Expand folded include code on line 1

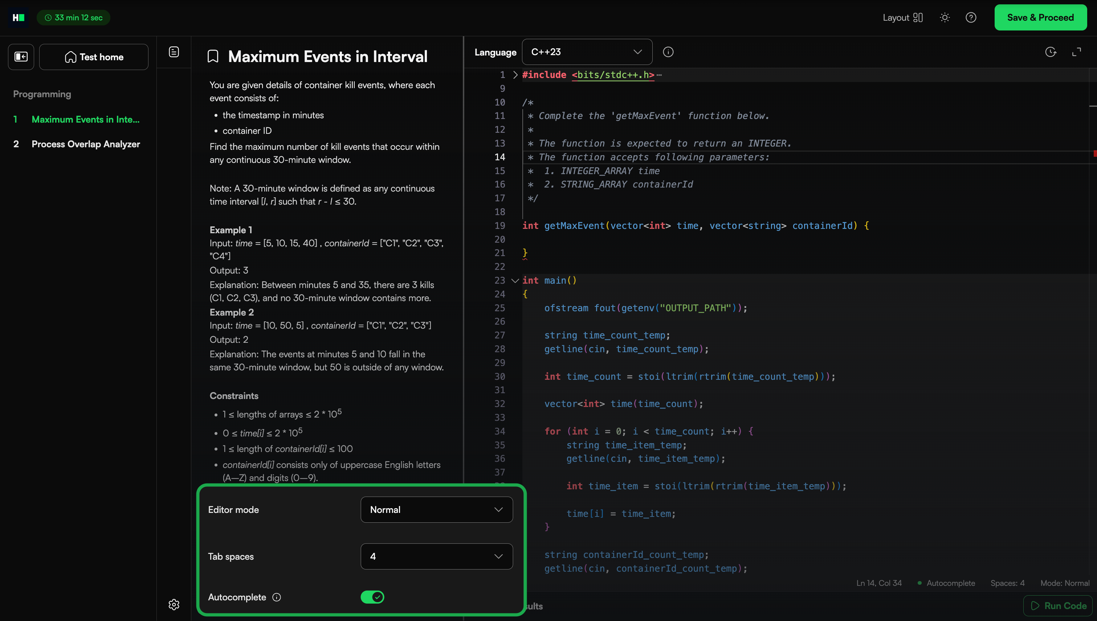pos(515,75)
